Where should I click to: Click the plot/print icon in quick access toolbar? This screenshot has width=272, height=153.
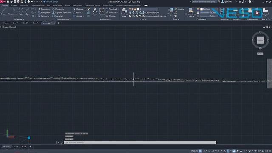coord(28,2)
